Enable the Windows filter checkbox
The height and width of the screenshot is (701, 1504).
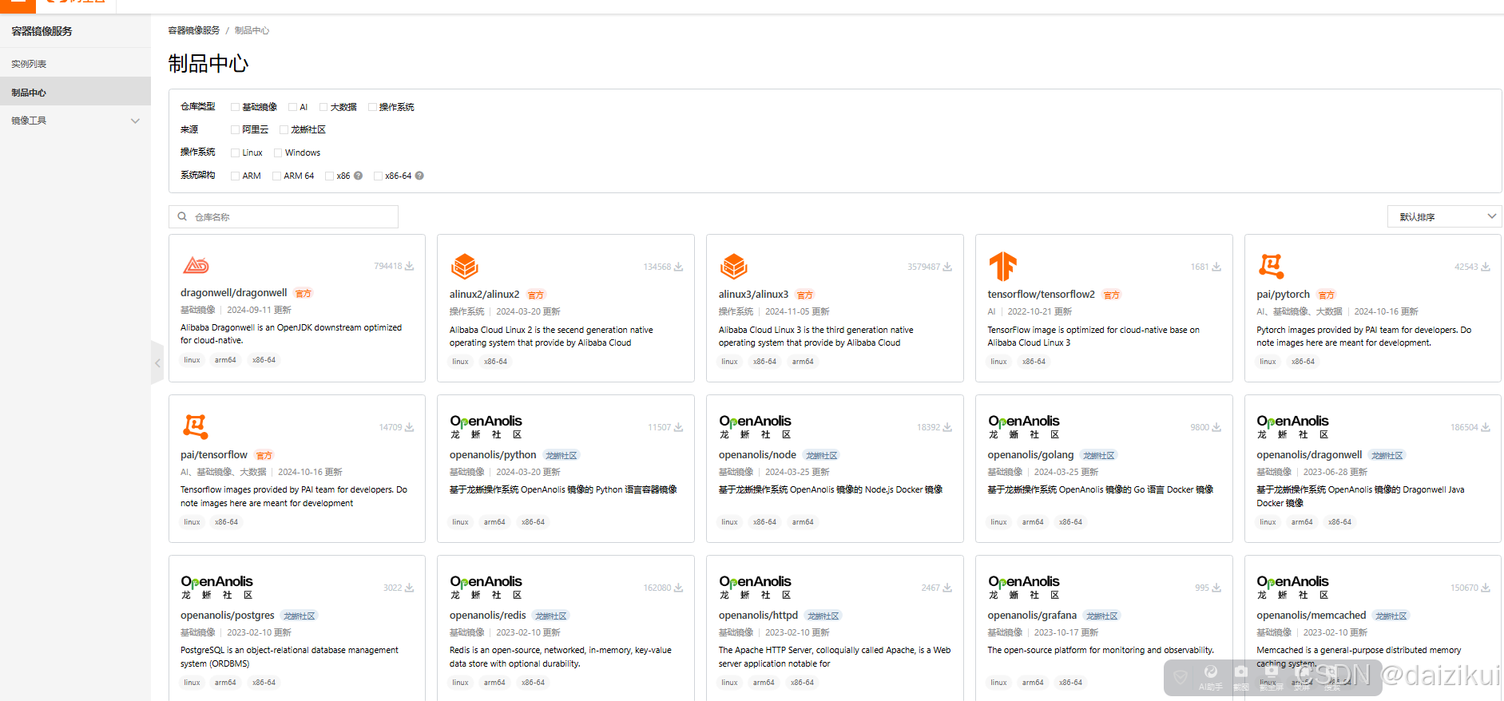pos(278,152)
